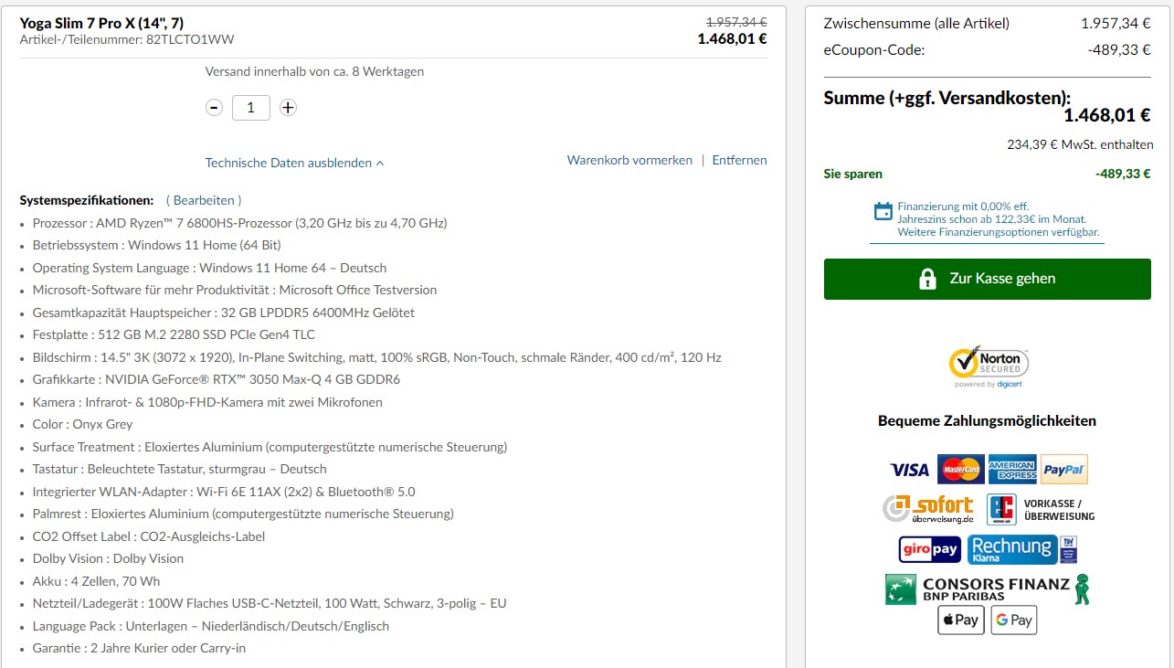Click the bold item price 1.468,01 € under the old price
The image size is (1174, 668).
click(x=732, y=38)
